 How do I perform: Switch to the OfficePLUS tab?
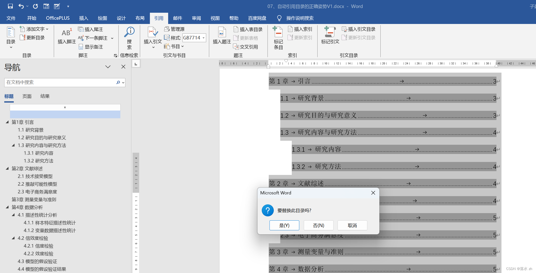[58, 18]
